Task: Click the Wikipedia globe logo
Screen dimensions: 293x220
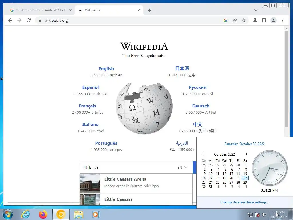Action: pyautogui.click(x=144, y=109)
